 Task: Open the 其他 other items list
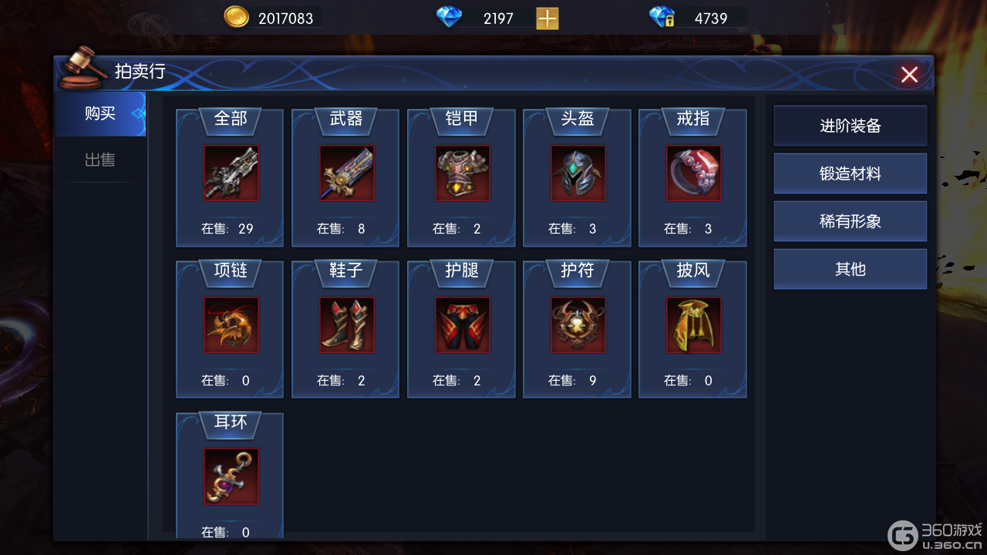(x=851, y=269)
